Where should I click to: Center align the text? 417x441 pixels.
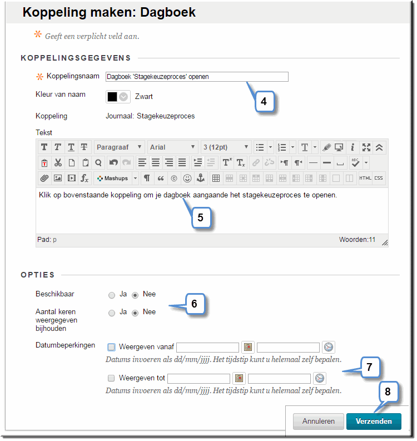156,163
